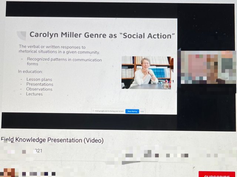Viewport: 237px width, 177px height.
Task: Click the meet.google.com sharing notice text
Action: pos(109,111)
